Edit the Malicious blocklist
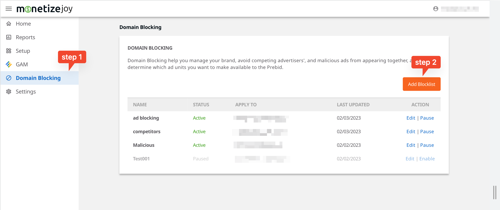 (411, 145)
